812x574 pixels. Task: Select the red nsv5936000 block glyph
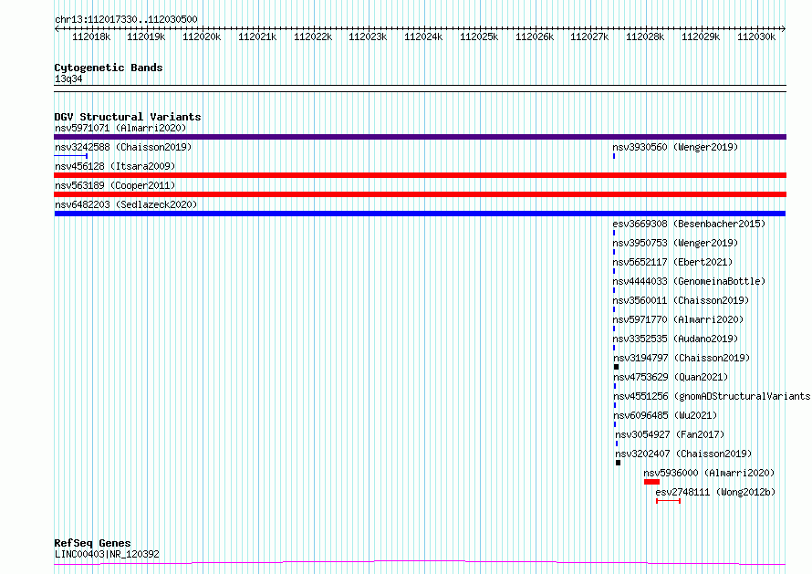click(651, 482)
